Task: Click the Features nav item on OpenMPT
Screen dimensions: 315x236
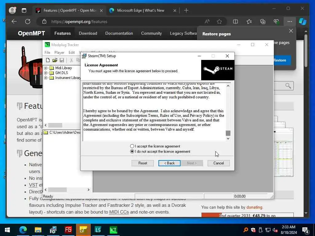Action: tap(62, 33)
